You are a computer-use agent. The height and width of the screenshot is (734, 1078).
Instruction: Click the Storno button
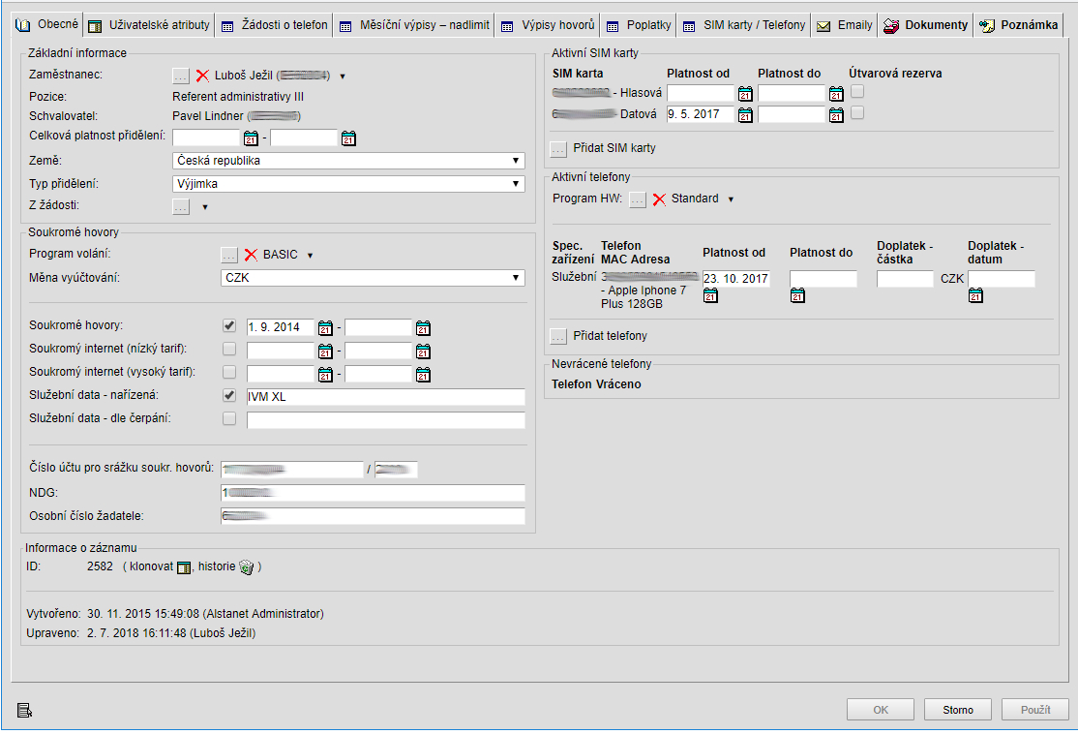point(958,710)
